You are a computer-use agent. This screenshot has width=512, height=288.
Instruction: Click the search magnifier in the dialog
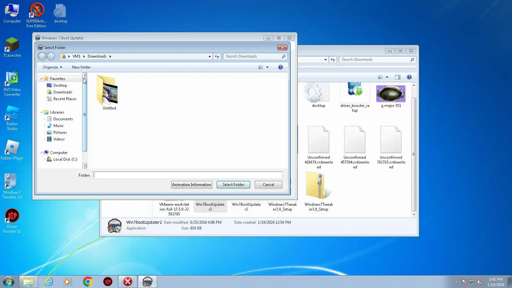[284, 56]
